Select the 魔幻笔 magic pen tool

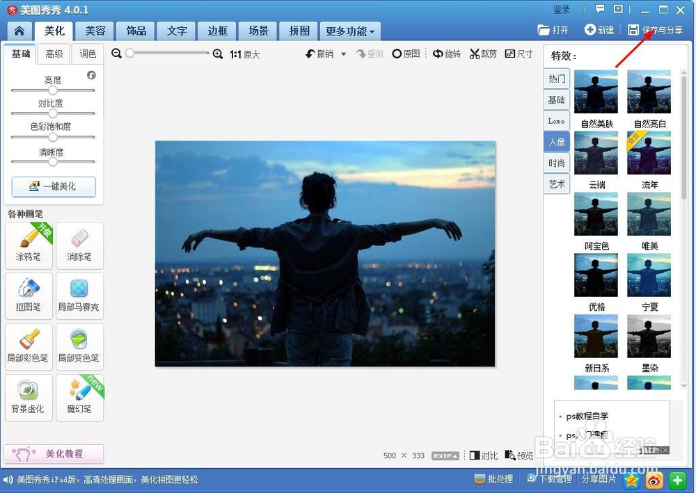80,398
